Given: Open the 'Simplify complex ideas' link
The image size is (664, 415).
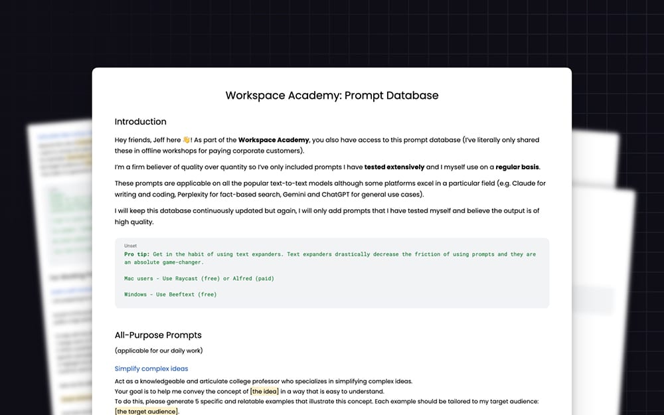Looking at the screenshot, I should [151, 369].
